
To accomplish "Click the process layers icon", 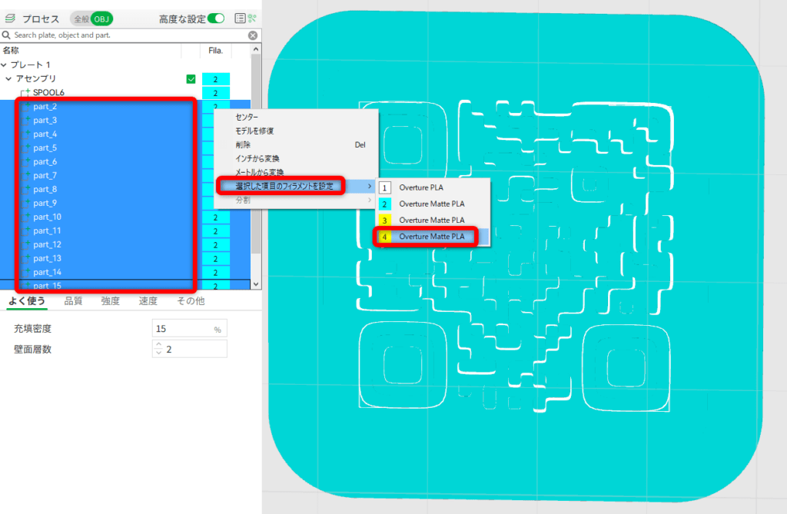I will [10, 18].
